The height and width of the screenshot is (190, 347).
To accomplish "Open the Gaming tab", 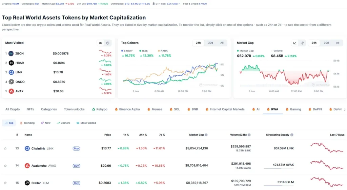I will tap(293, 109).
